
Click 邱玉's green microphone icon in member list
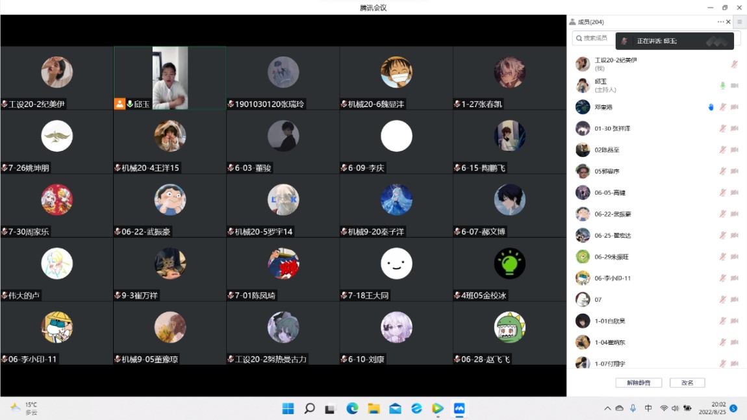[722, 86]
